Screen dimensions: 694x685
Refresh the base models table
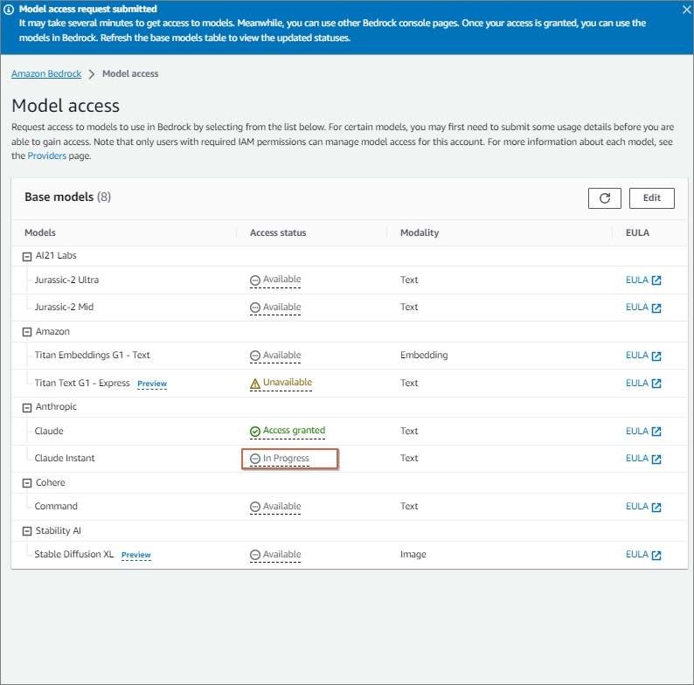pyautogui.click(x=604, y=197)
